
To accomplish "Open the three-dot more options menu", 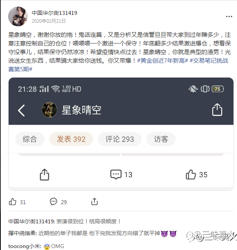I will (x=229, y=16).
